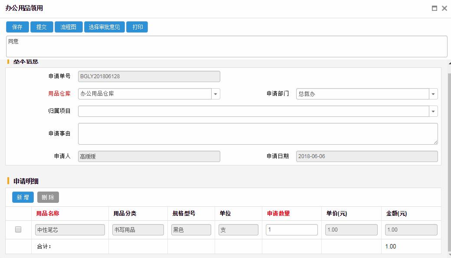Click the 保存 (Save) button
Image resolution: width=451 pixels, height=258 pixels.
tap(17, 27)
